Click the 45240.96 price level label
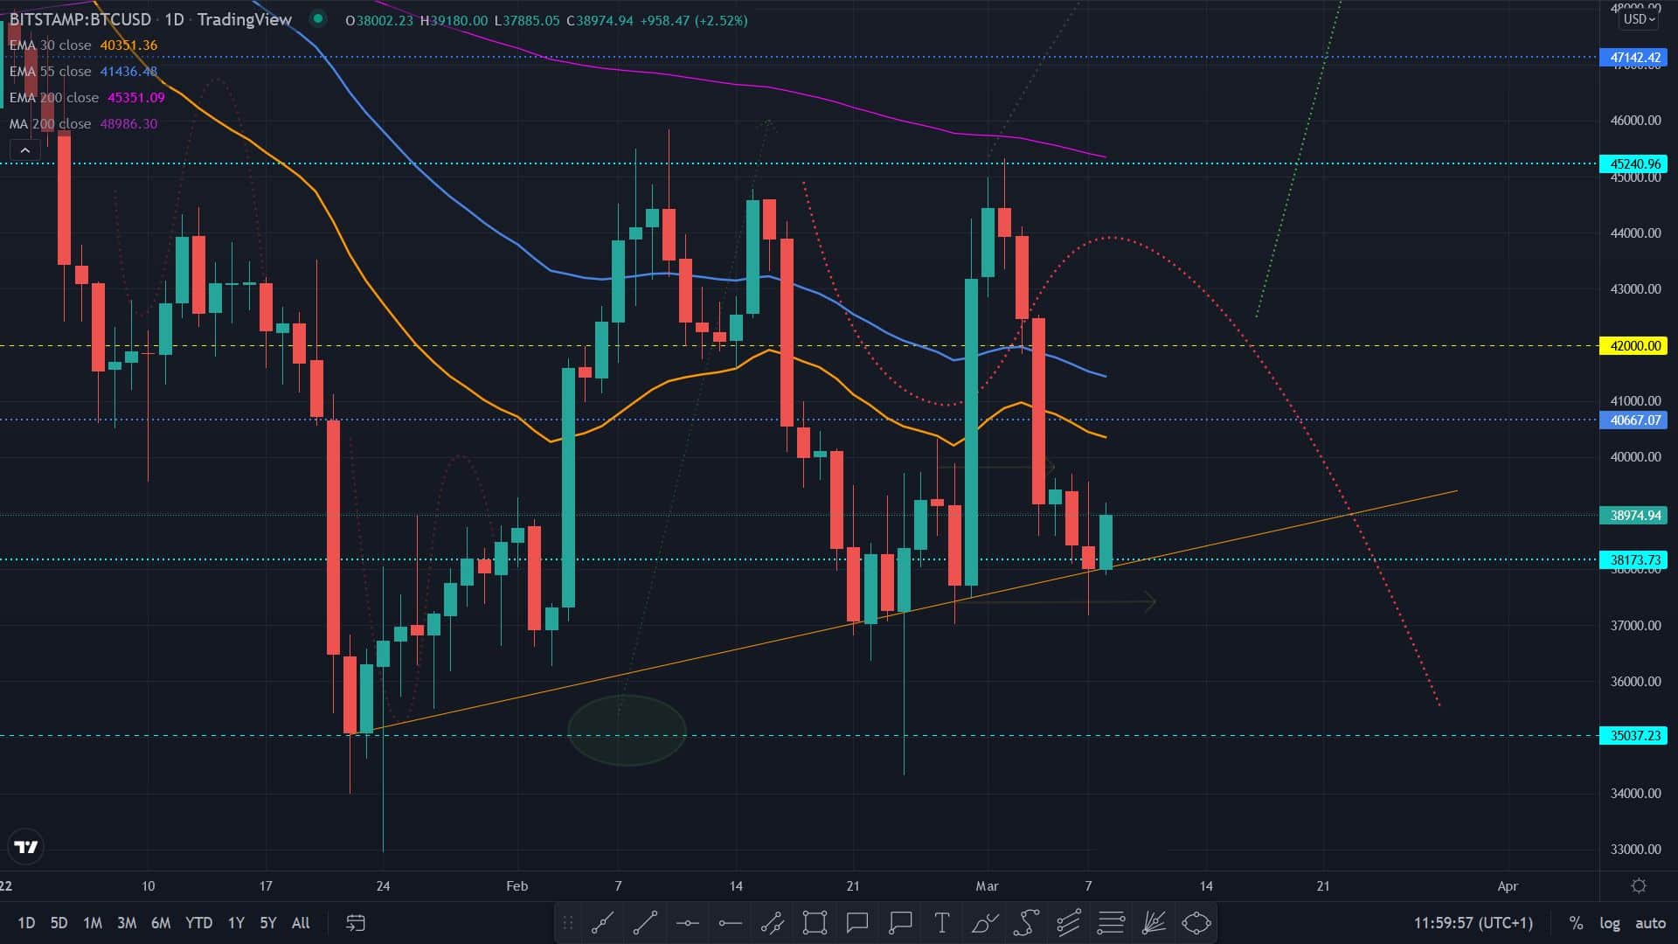This screenshot has width=1678, height=944. (1633, 164)
